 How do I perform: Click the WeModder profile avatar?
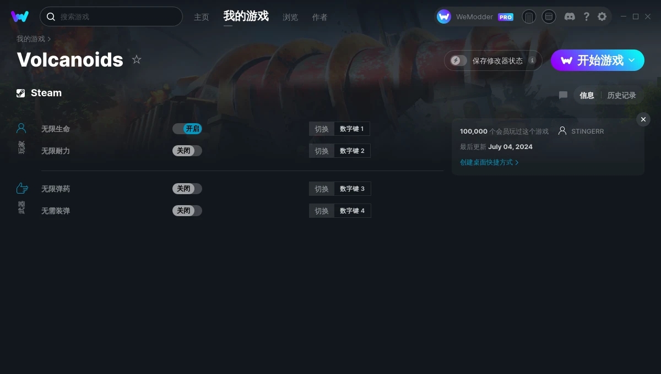point(444,16)
